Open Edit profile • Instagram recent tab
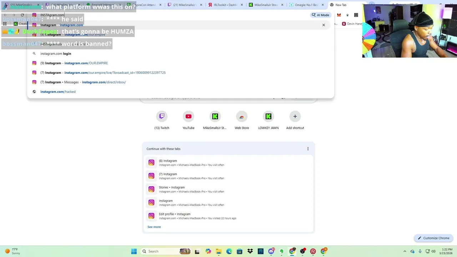Viewport: 457px width, 257px height. [x=228, y=216]
